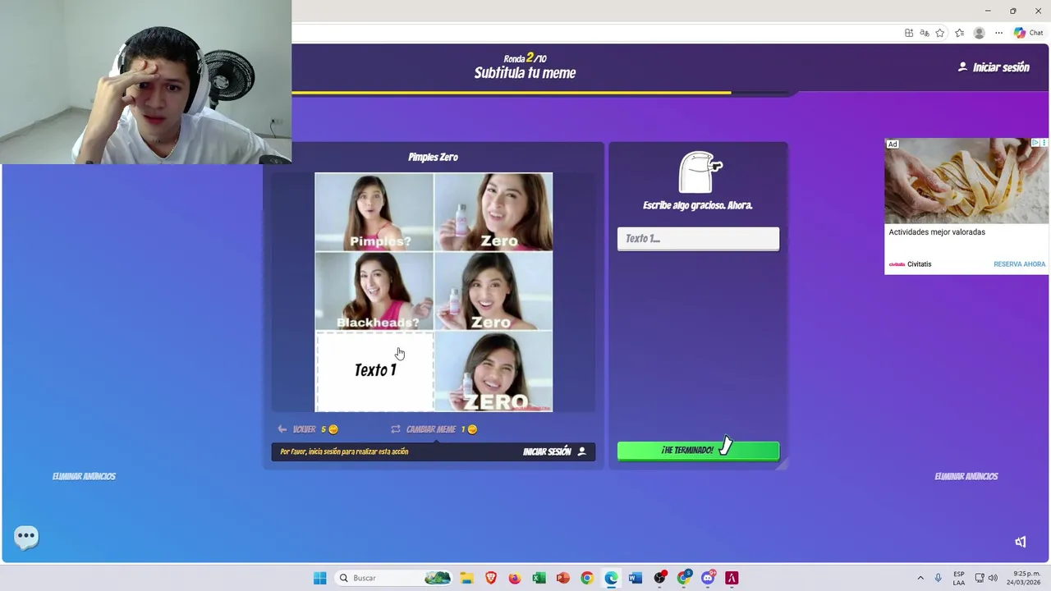
Task: Click the Pimples? meme panel
Action: tap(374, 212)
